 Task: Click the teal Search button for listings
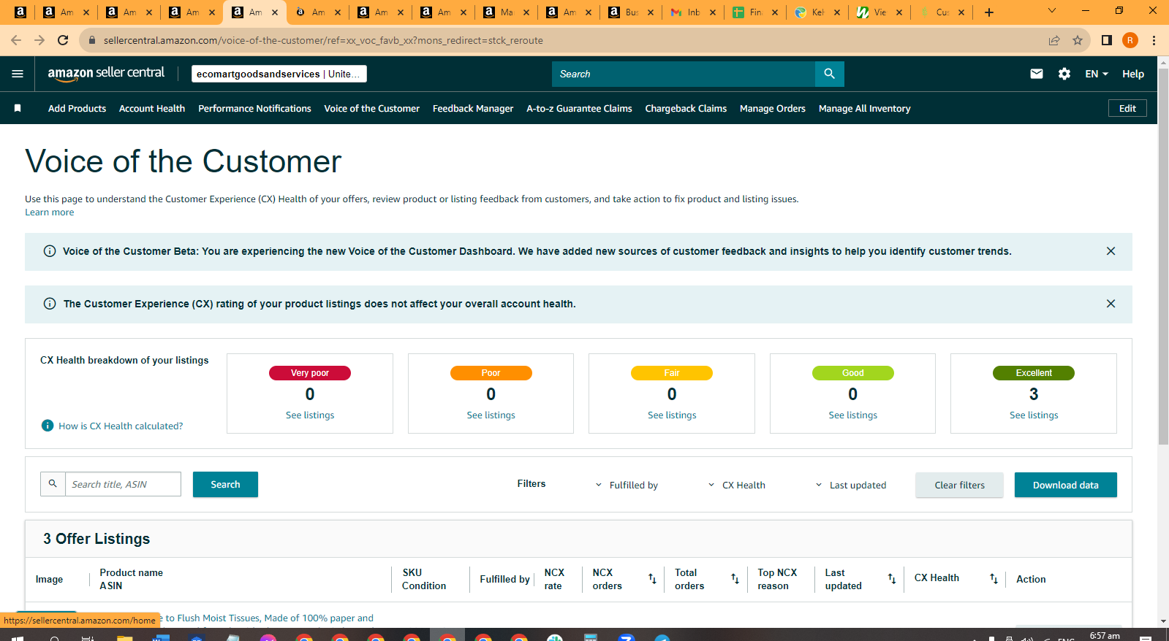[225, 484]
